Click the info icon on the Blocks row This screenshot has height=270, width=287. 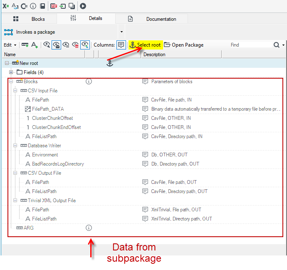[x=89, y=82]
